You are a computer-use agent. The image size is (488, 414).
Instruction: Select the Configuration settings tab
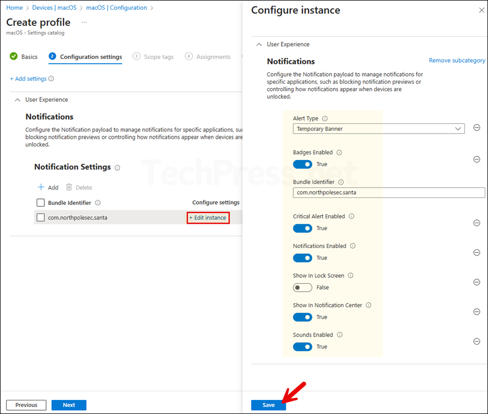tap(85, 57)
